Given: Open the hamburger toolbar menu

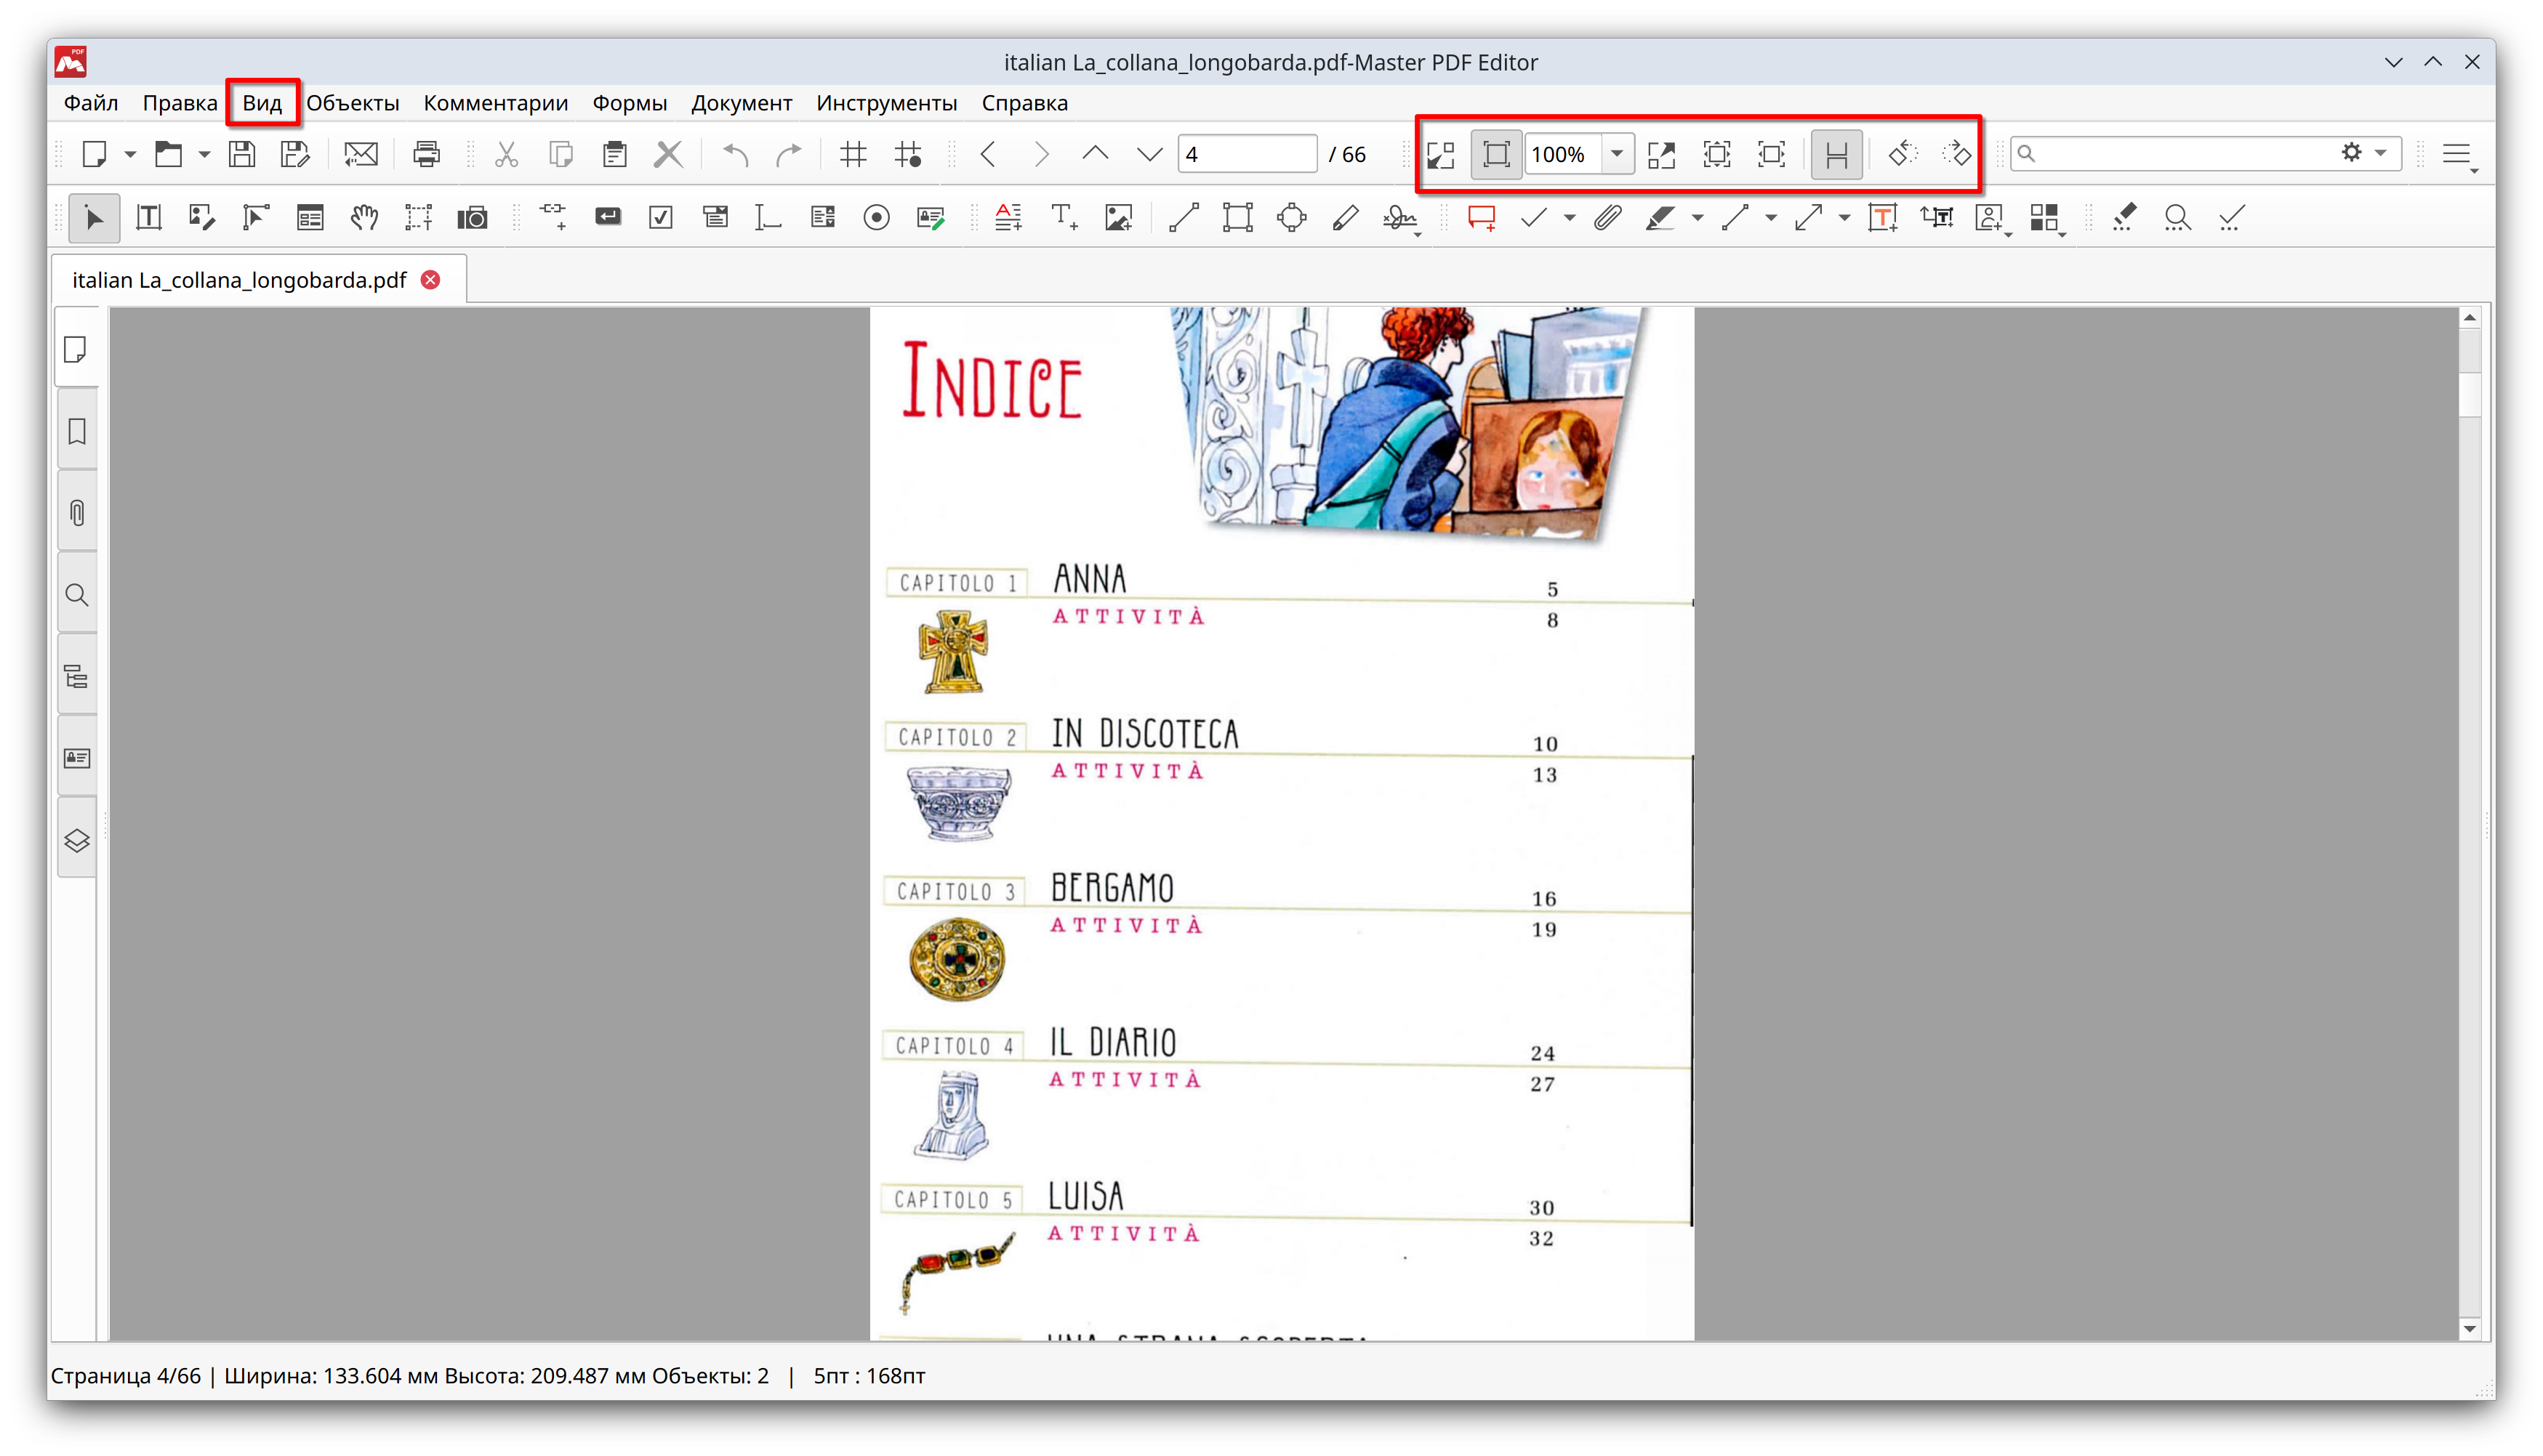Looking at the screenshot, I should pyautogui.click(x=2457, y=154).
